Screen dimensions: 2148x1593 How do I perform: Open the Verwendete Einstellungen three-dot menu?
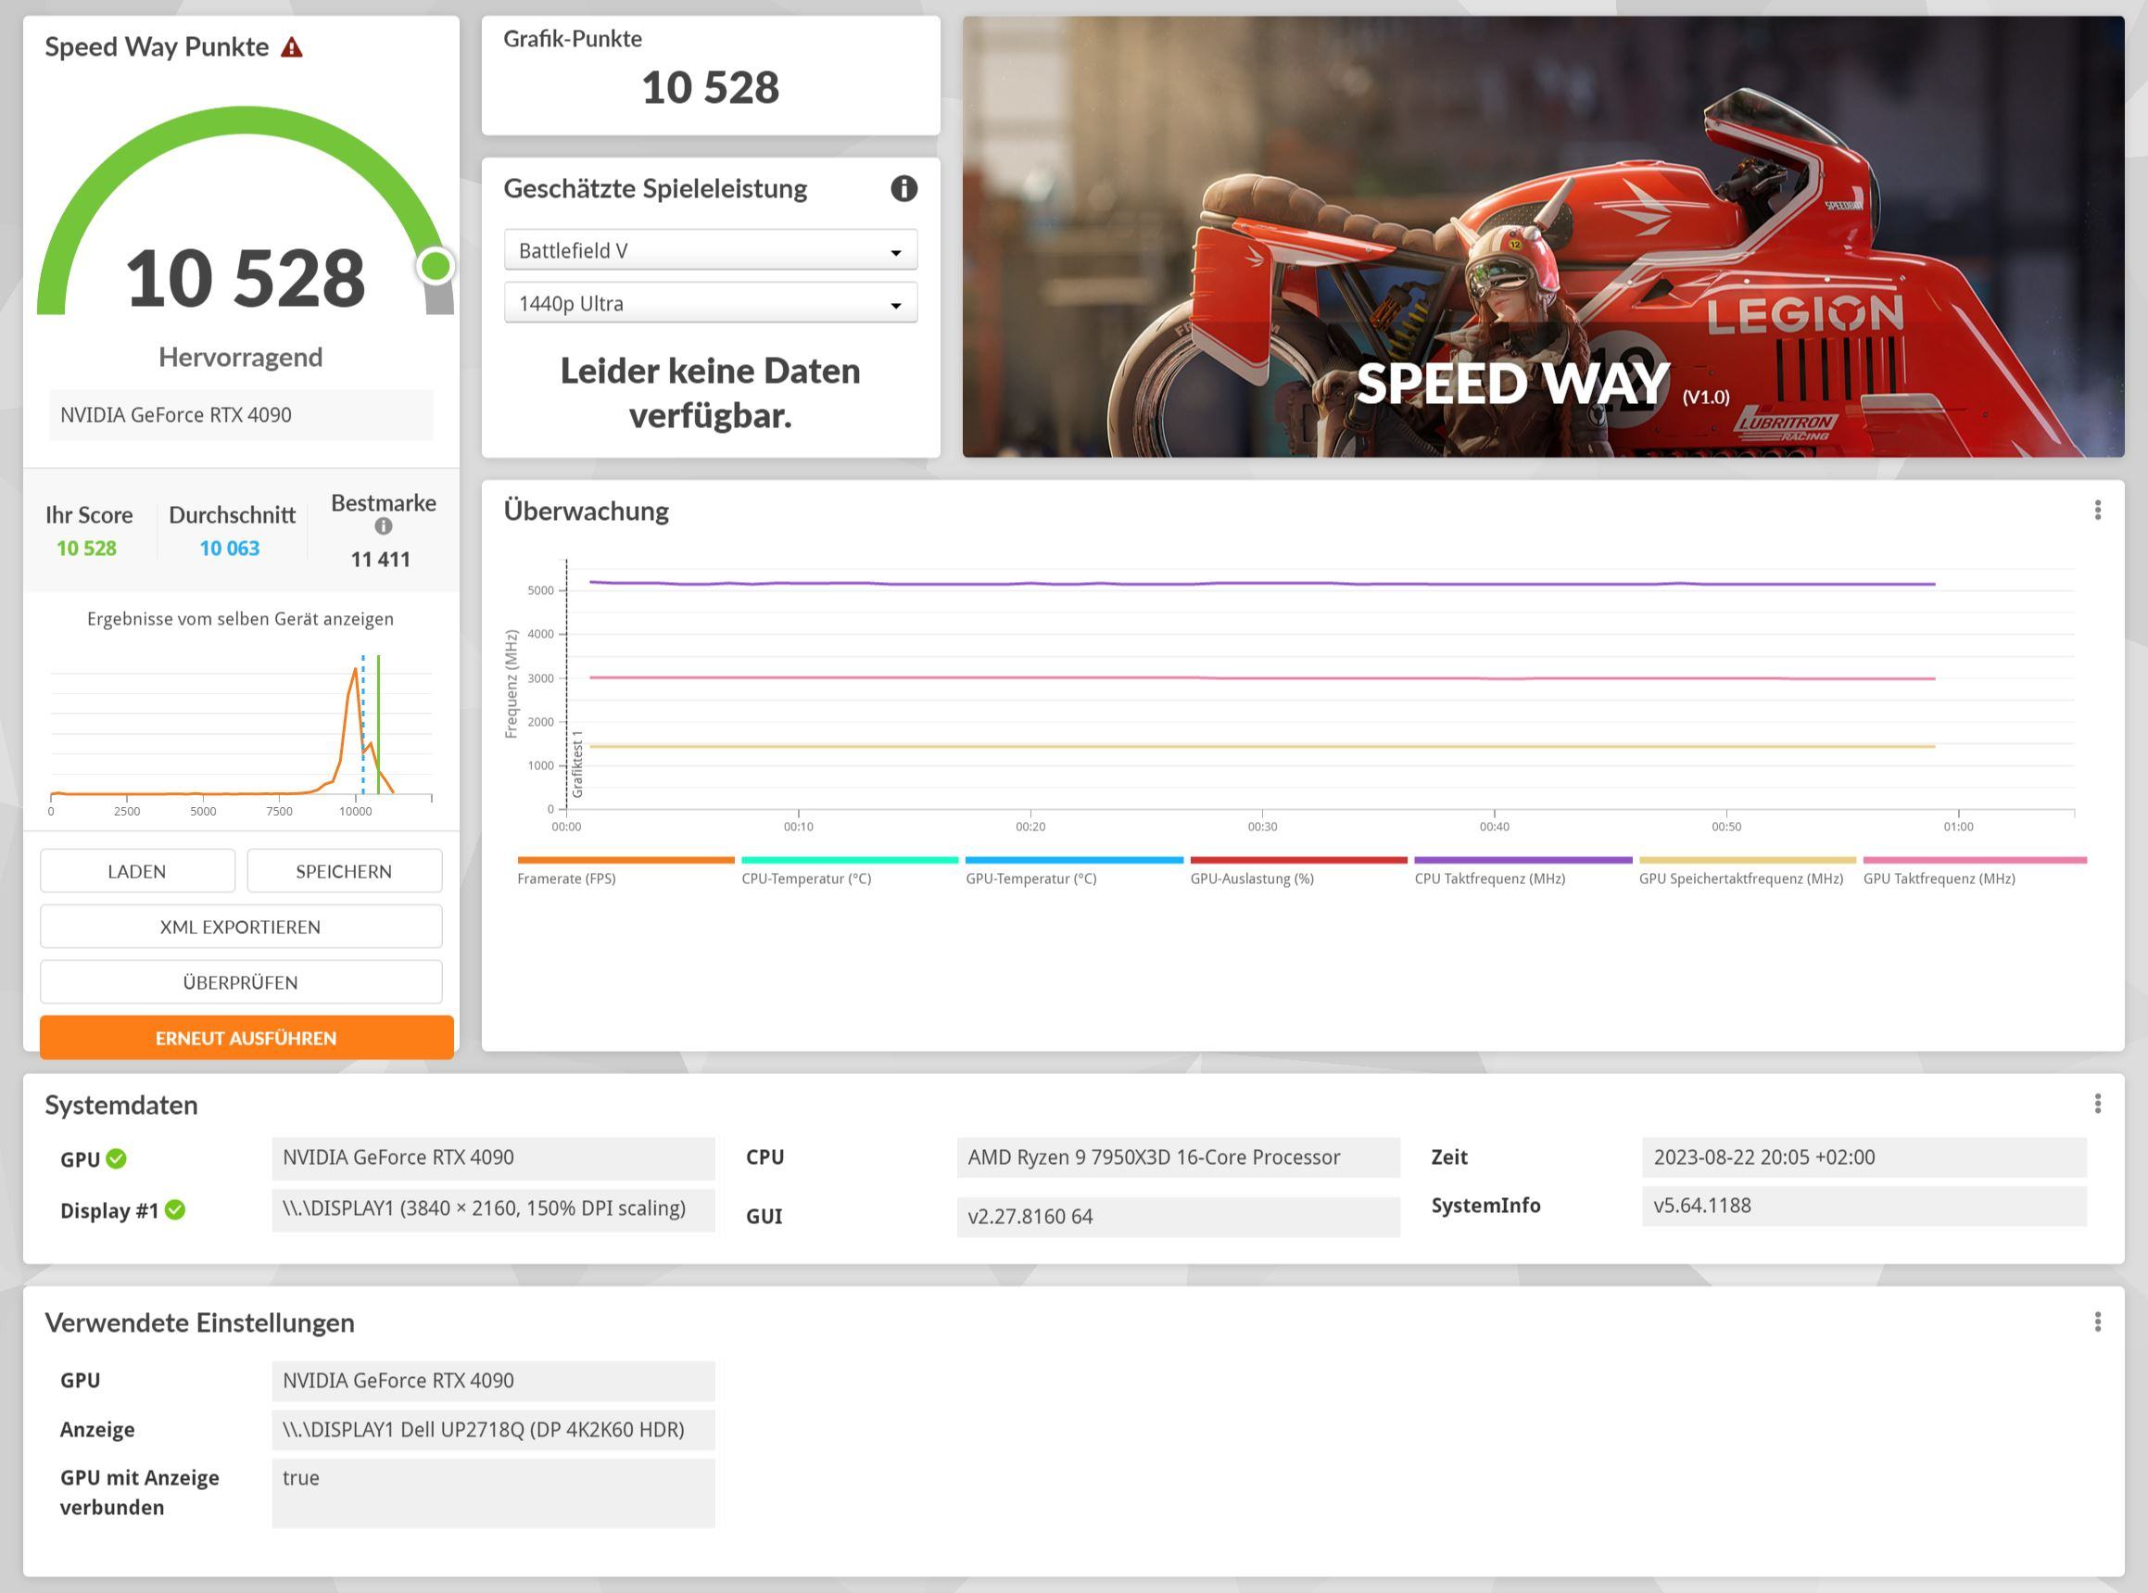click(2097, 1321)
